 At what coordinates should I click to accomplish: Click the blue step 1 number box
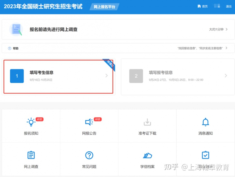(x=17, y=76)
